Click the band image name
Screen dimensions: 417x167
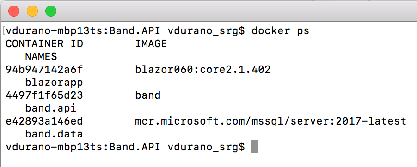coord(148,95)
